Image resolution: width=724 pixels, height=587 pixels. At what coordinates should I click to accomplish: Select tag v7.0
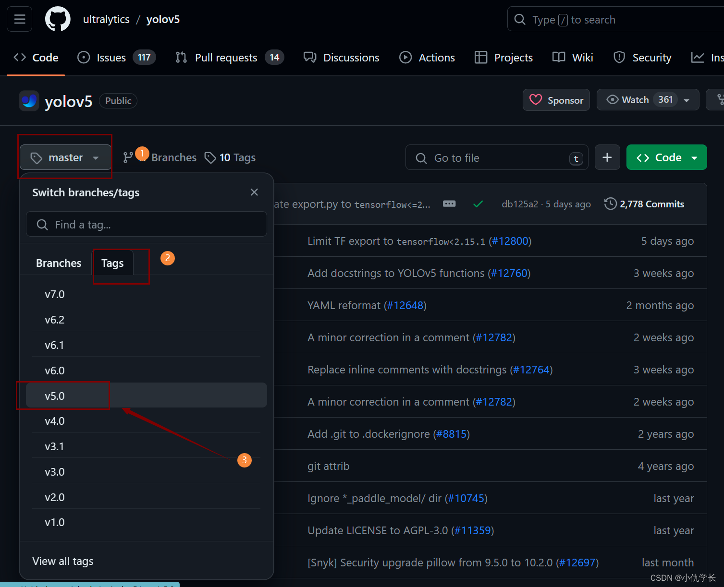147,294
